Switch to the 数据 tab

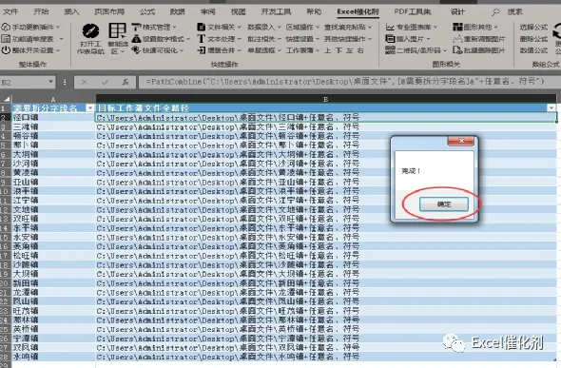(178, 11)
